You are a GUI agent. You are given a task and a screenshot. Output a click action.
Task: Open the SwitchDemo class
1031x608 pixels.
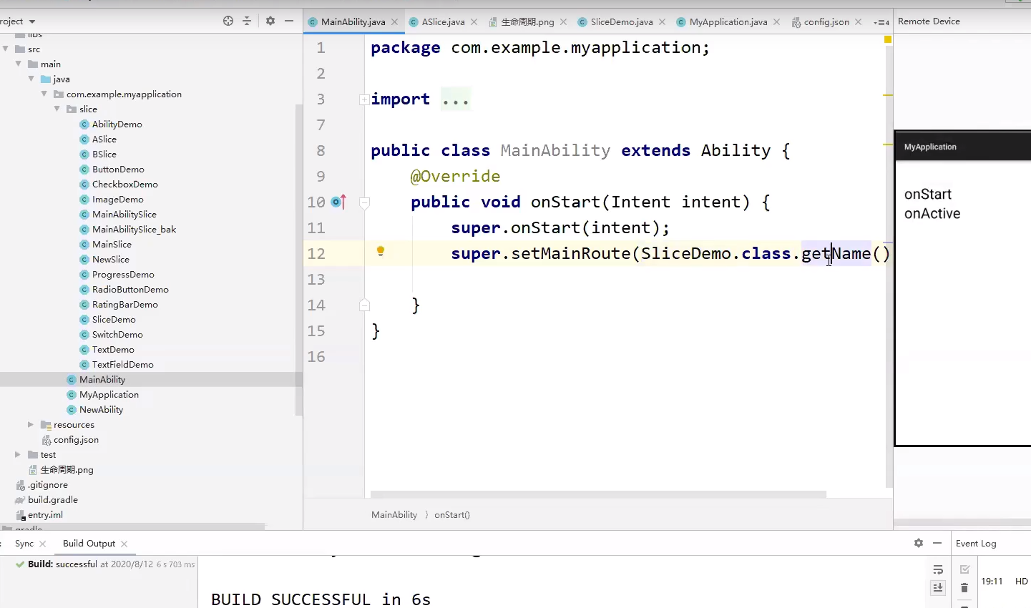coord(117,335)
